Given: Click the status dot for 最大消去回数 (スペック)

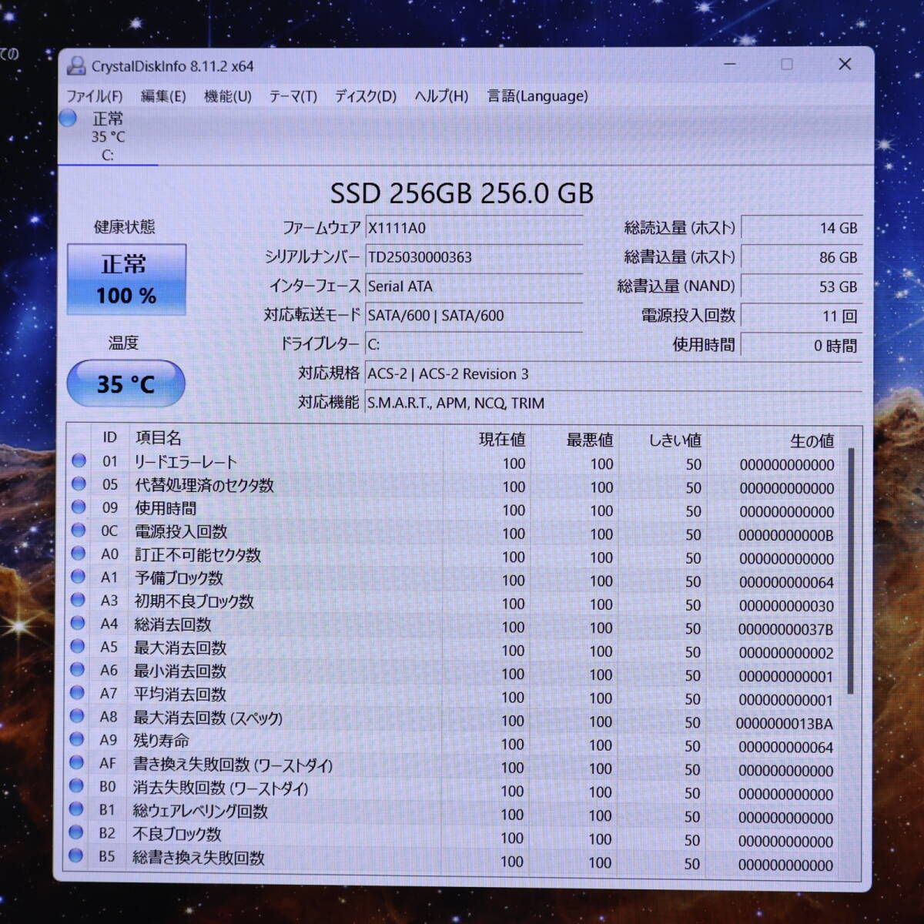Looking at the screenshot, I should [x=77, y=715].
